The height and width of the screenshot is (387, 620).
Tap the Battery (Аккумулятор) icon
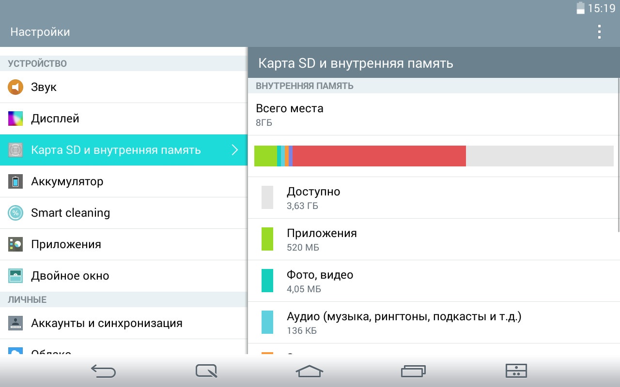(x=15, y=181)
